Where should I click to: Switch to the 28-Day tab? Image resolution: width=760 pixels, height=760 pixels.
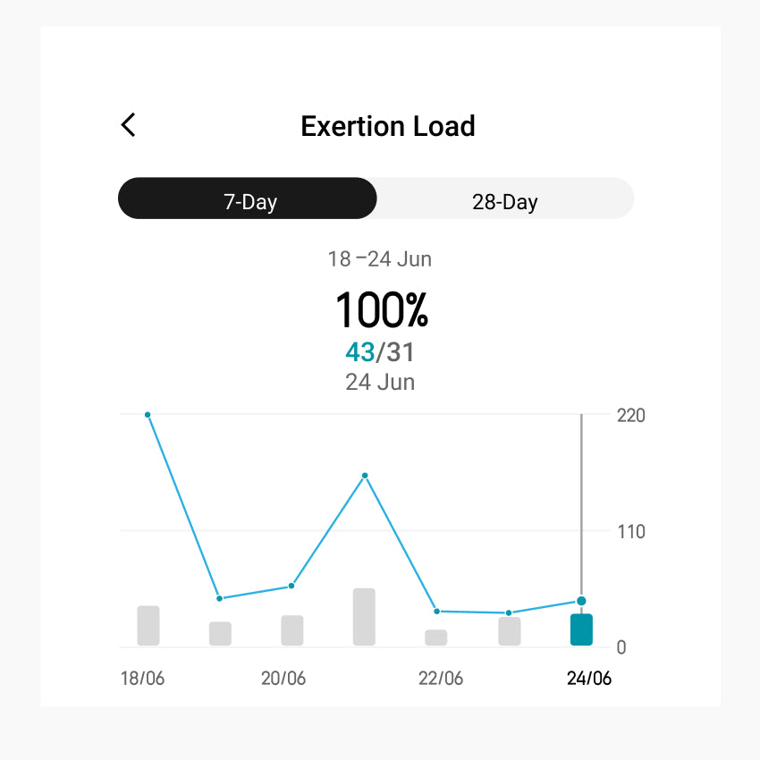pos(505,198)
